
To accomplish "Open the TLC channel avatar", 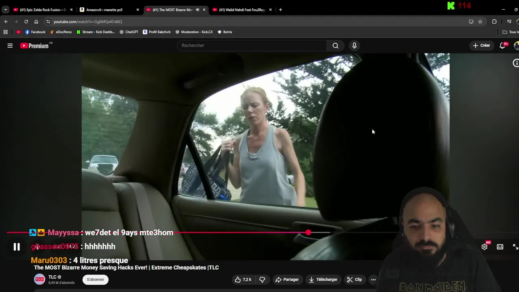I will 39,279.
